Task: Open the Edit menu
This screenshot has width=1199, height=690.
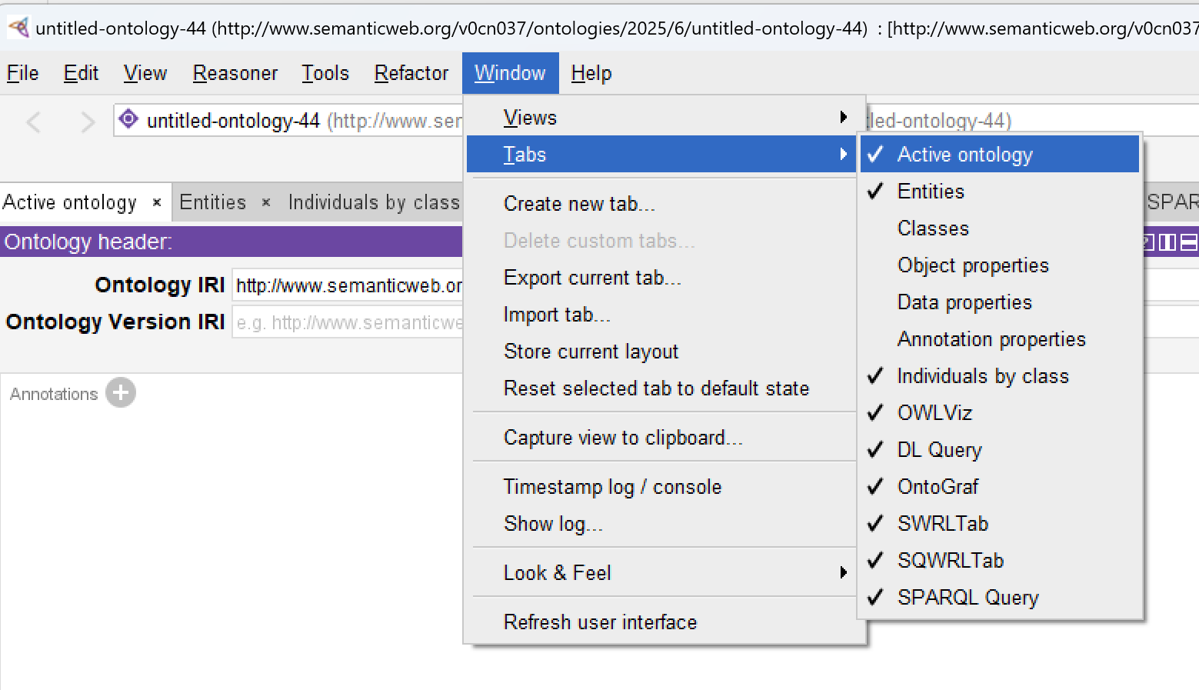Action: pos(81,73)
